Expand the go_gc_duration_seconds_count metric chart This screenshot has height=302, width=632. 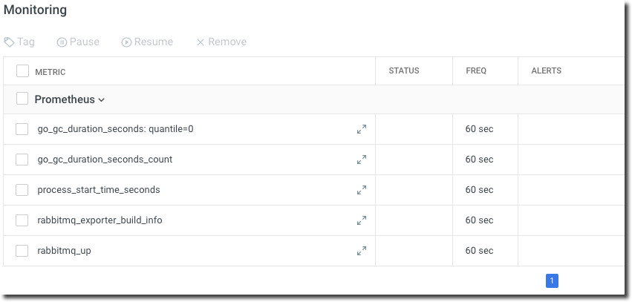(x=362, y=160)
